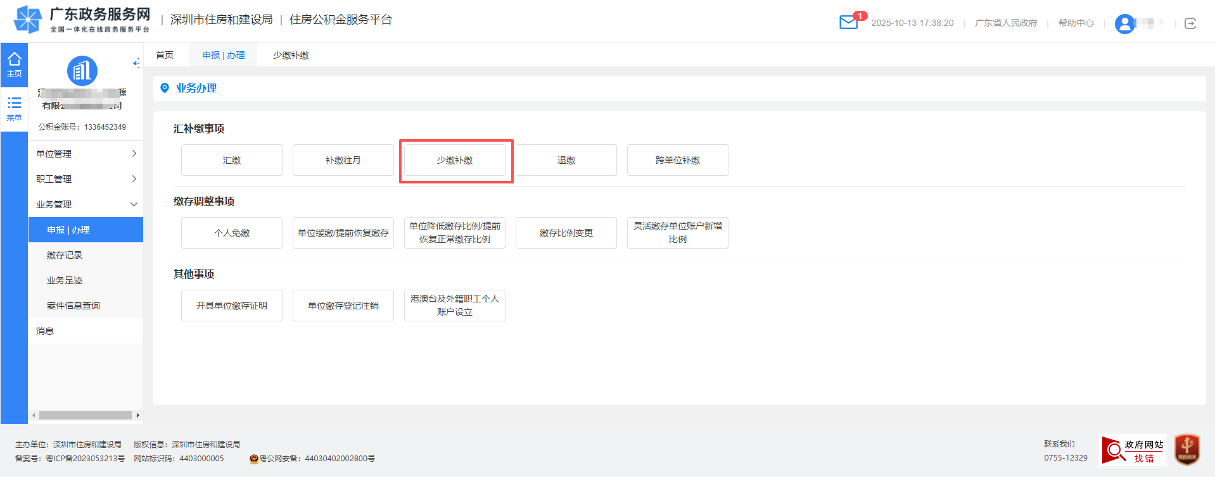
Task: Click the sidebar horizontal scrollbar thumb
Action: [86, 416]
